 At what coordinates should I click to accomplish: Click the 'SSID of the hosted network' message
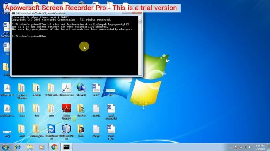tap(60, 27)
